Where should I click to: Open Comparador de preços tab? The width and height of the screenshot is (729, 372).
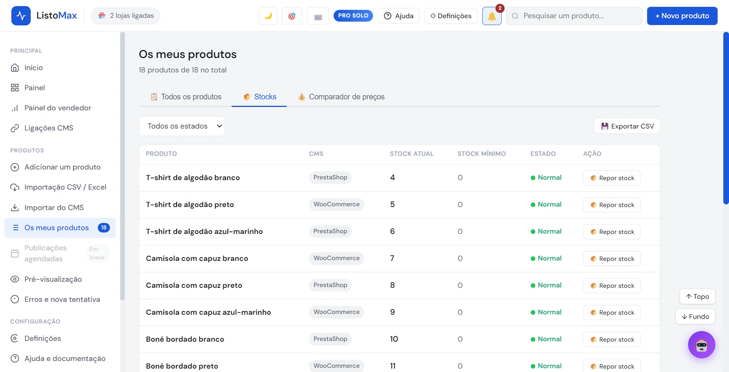click(341, 97)
